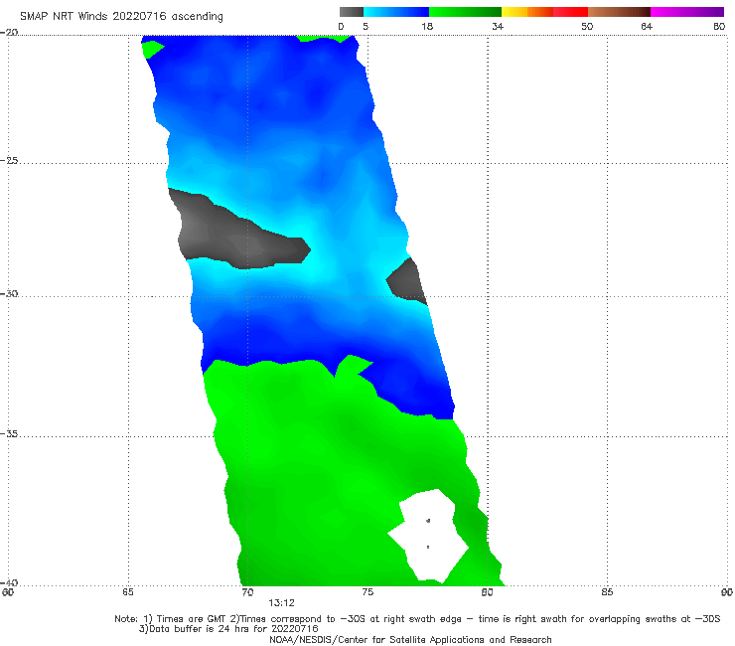735x646 pixels.
Task: Click the colorbar tick label 18
Action: tap(427, 27)
